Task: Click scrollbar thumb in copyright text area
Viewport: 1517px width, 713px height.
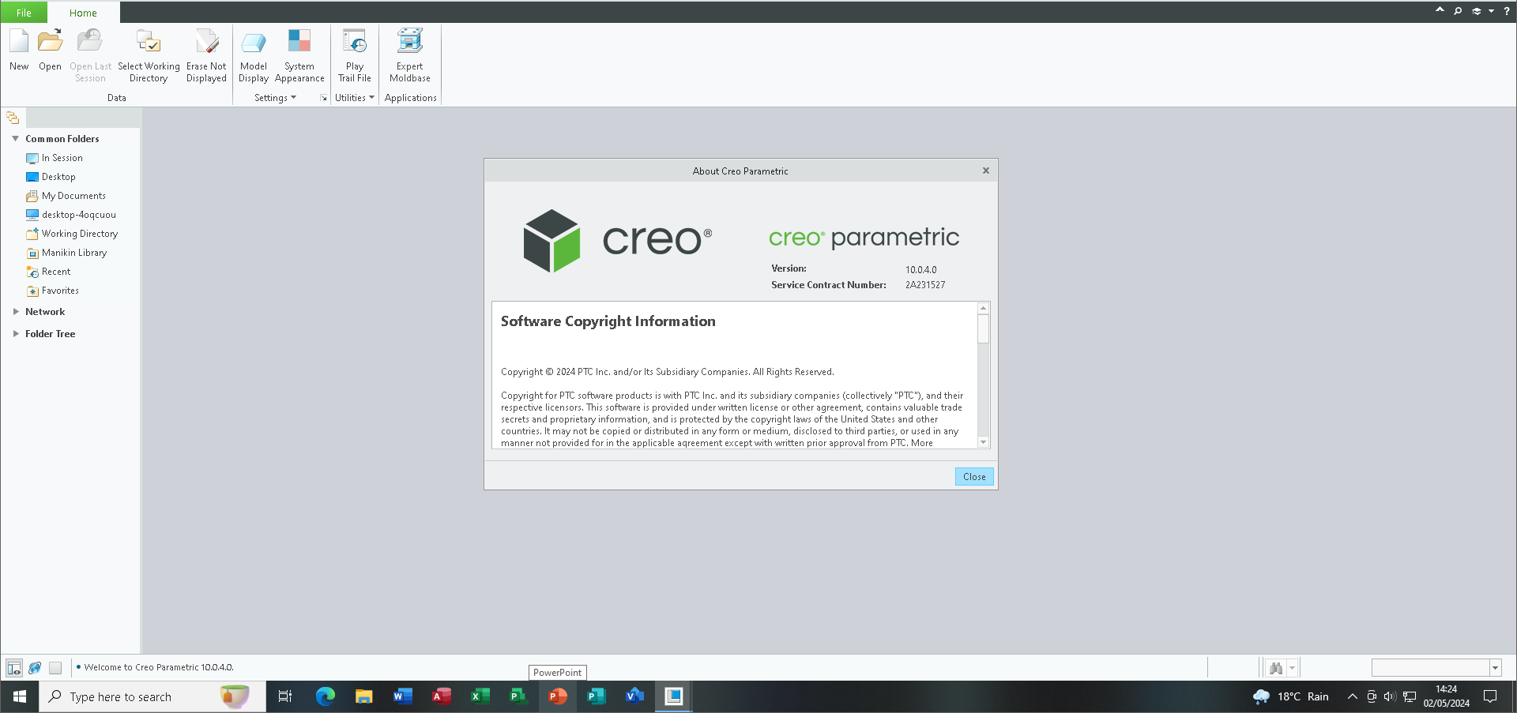Action: (983, 328)
